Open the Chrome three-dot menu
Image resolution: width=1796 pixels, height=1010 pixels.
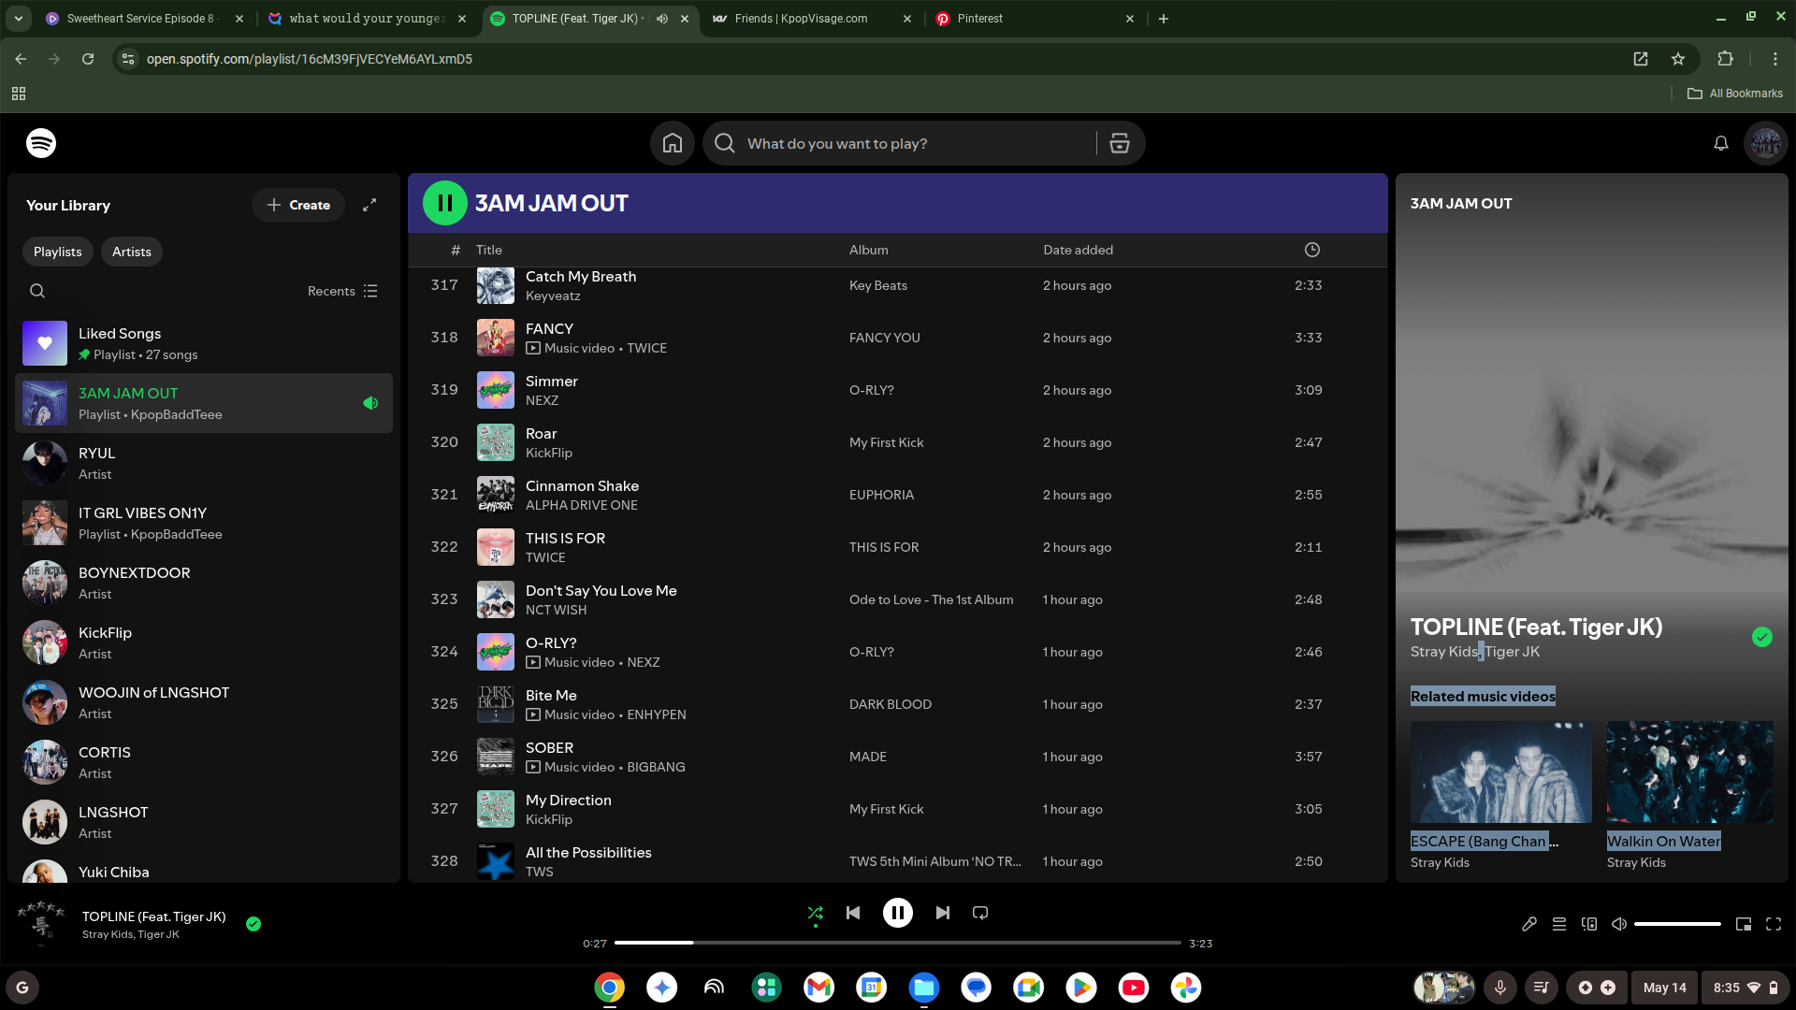click(1775, 59)
